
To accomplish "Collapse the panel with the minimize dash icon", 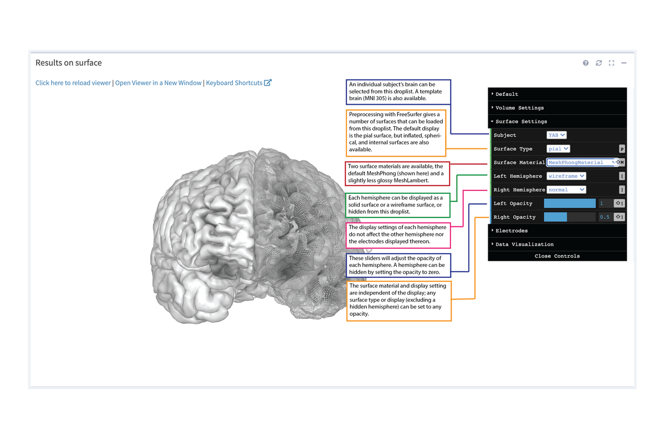I will pos(623,63).
